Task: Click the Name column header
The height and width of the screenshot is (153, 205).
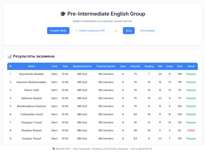Action: coord(32,66)
